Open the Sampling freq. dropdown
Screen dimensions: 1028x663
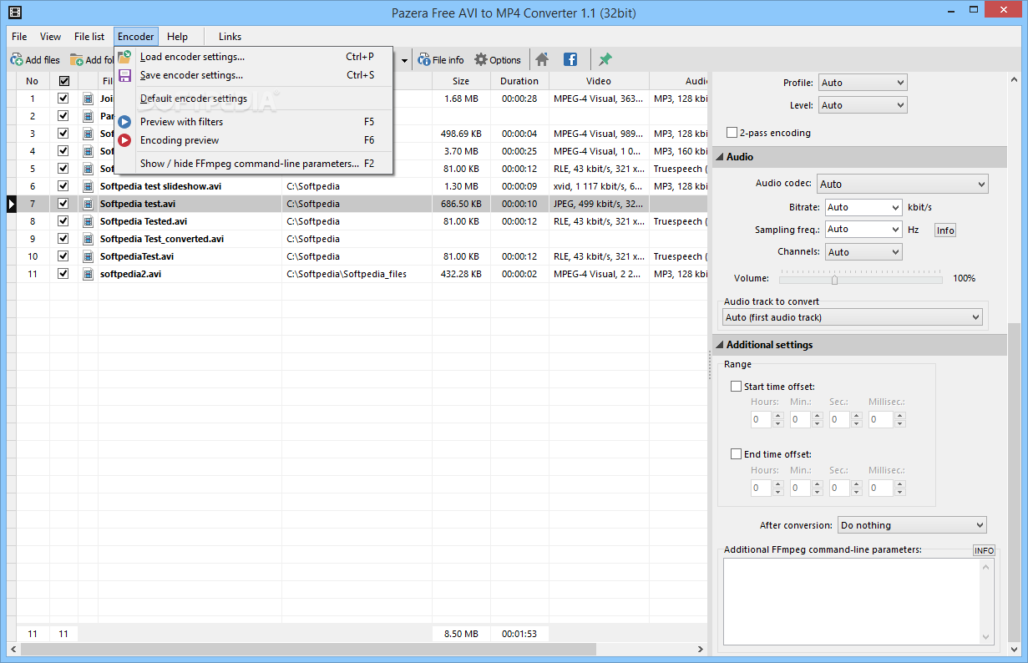click(x=863, y=229)
